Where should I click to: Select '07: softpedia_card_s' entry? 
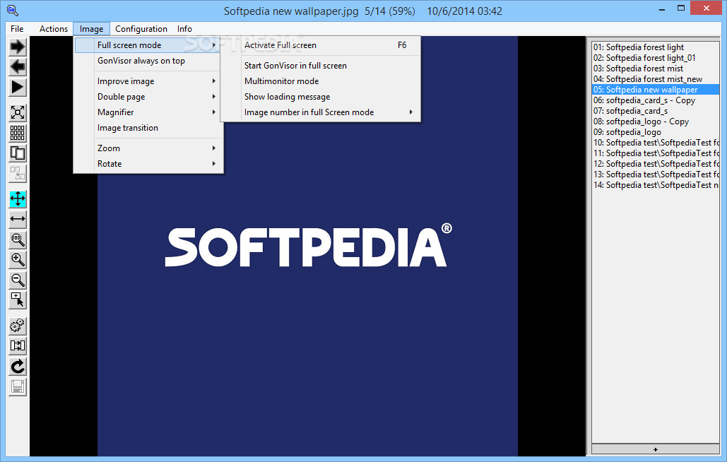click(656, 111)
